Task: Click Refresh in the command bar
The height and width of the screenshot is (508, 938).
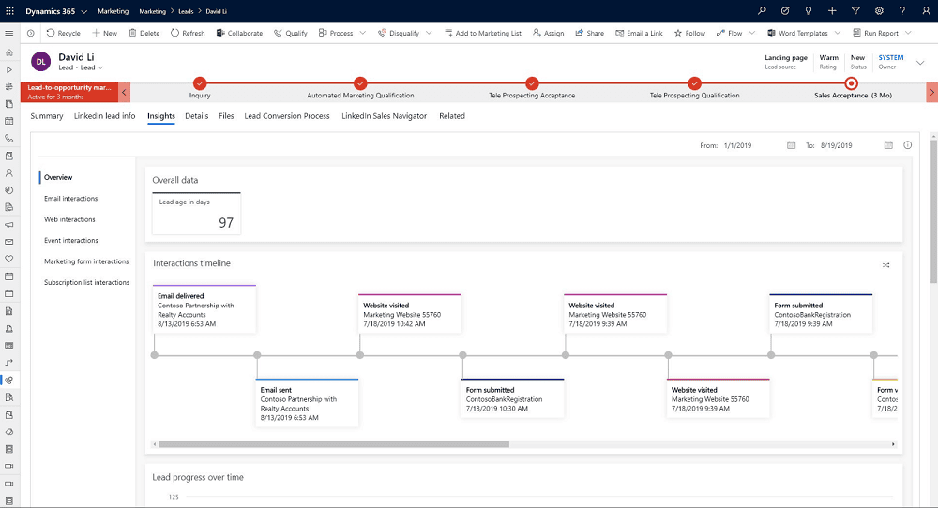Action: coord(188,33)
